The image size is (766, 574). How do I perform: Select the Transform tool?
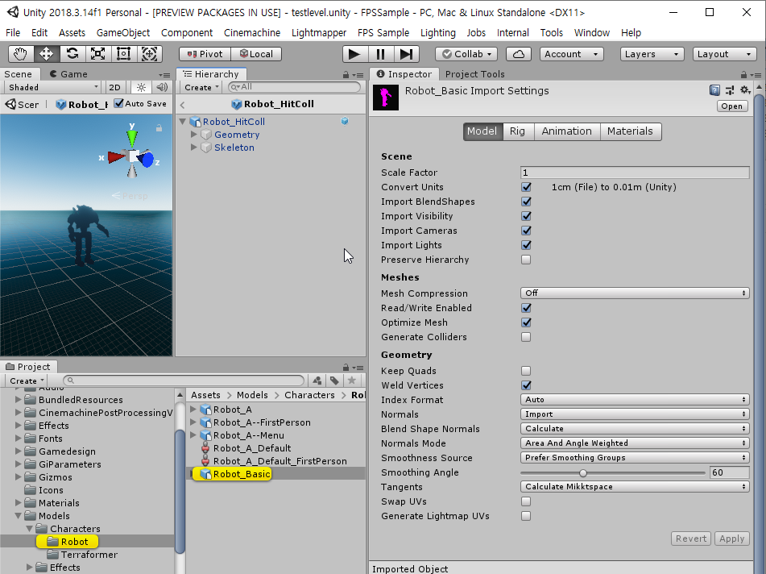point(149,54)
